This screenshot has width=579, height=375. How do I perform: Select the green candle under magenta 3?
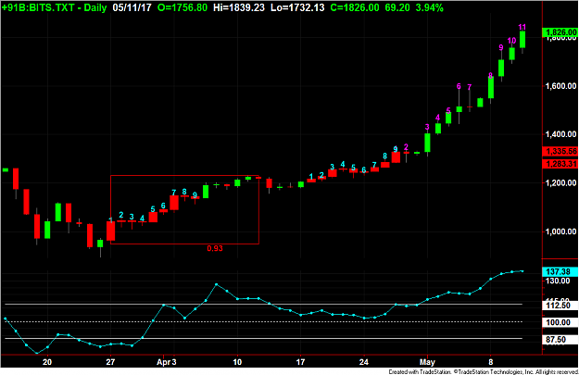coord(427,143)
